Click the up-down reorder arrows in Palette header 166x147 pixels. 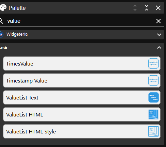pyautogui.click(x=135, y=8)
